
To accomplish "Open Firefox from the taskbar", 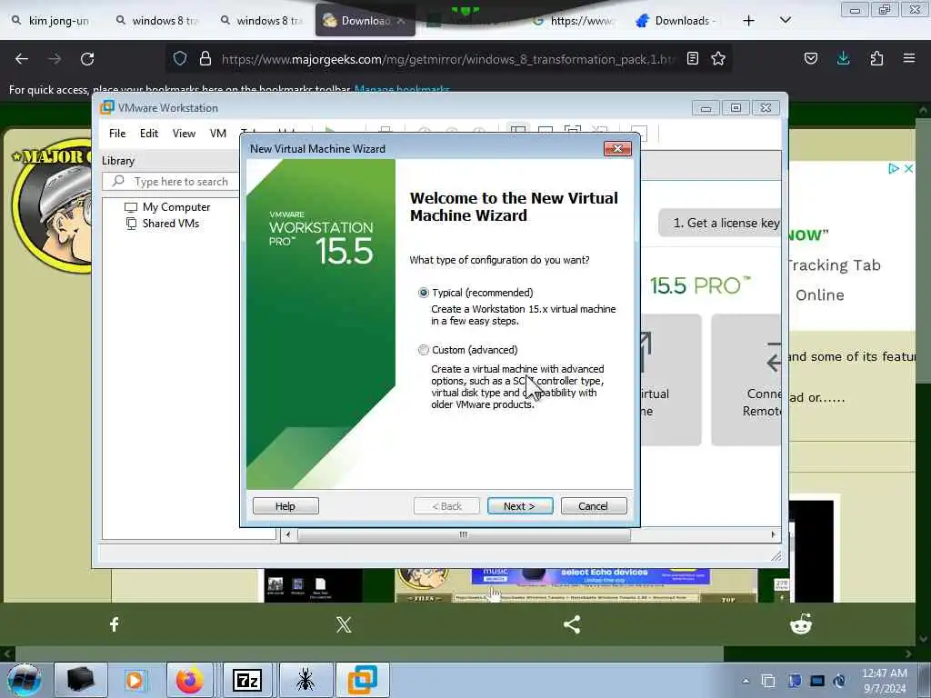I will point(190,680).
